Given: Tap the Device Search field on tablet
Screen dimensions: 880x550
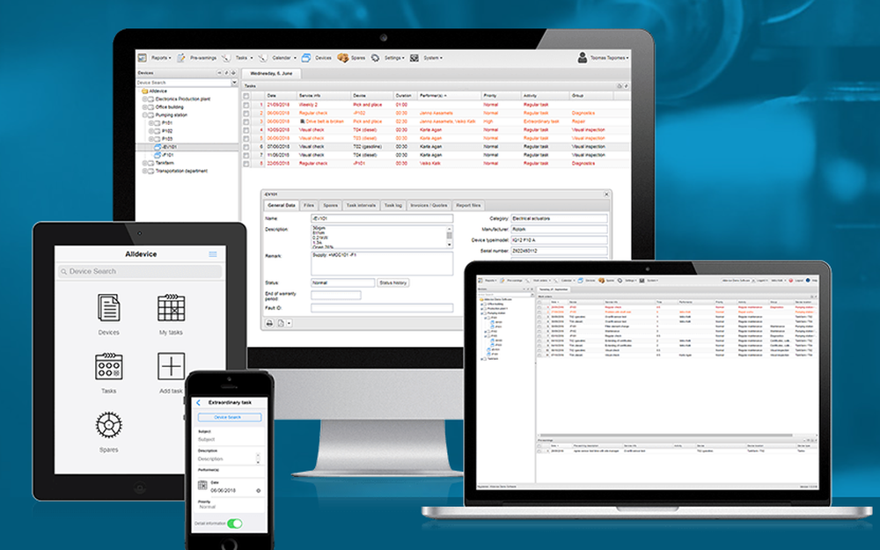Looking at the screenshot, I should 140,272.
